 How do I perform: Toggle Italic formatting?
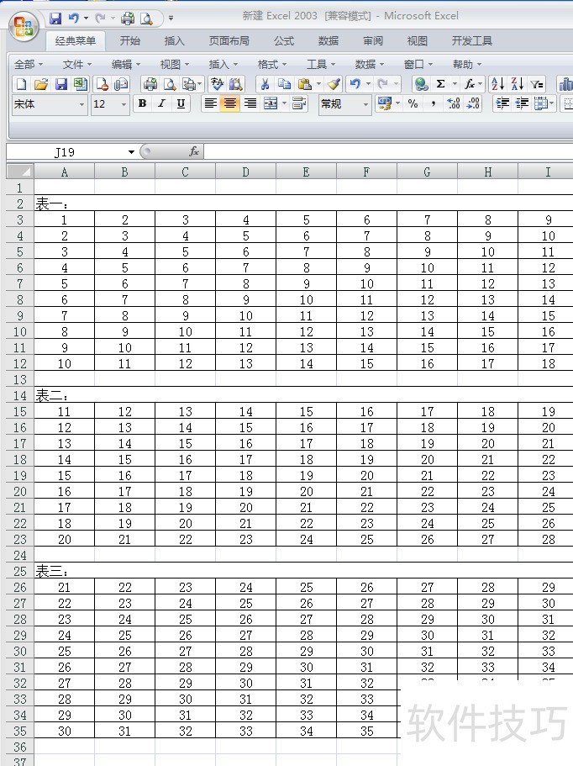(161, 103)
